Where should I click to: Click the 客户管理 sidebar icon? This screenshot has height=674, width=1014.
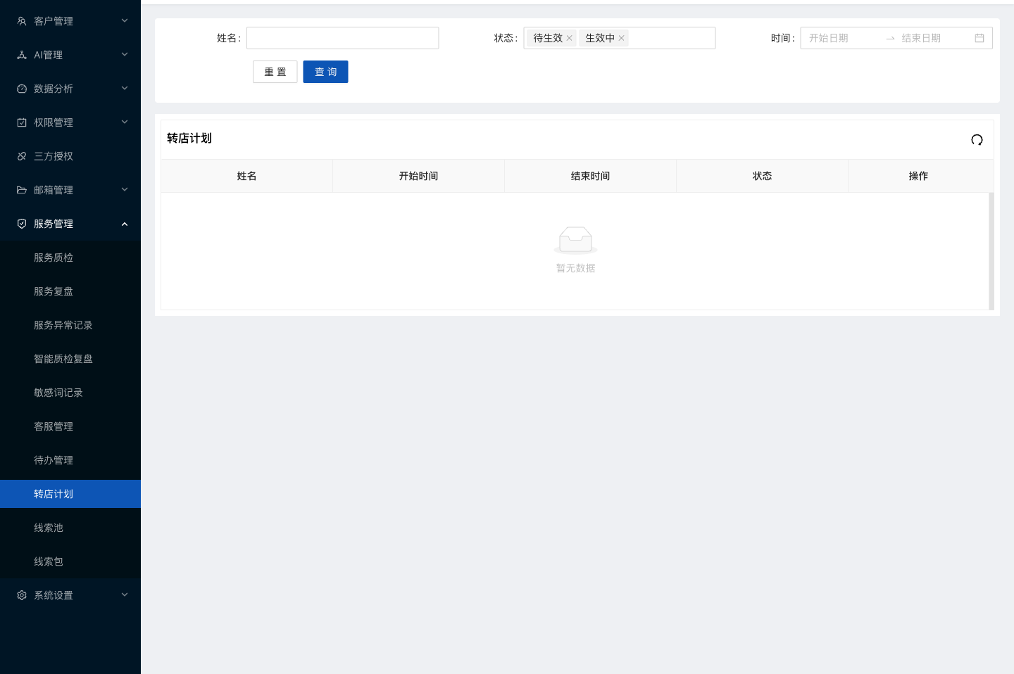click(x=22, y=21)
